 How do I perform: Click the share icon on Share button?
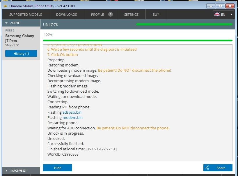pyautogui.click(x=207, y=168)
